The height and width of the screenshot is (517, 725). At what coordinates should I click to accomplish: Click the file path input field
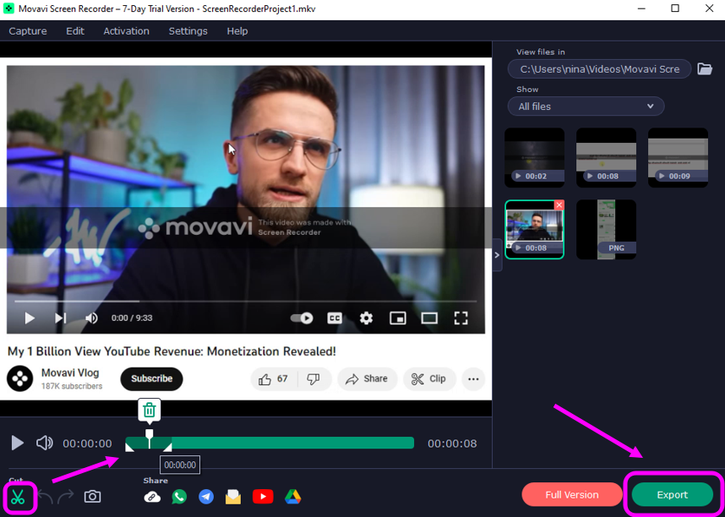pos(600,69)
